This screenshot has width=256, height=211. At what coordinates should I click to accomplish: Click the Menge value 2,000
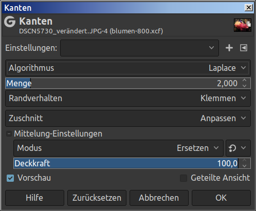[227, 84]
